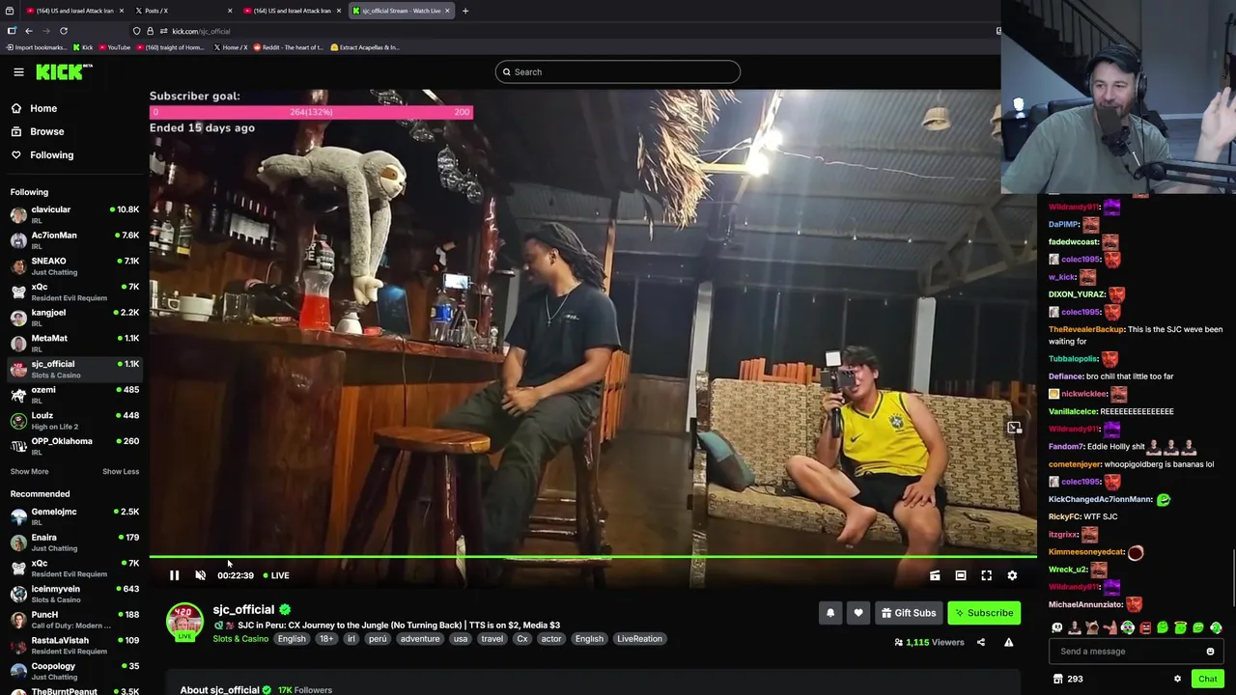Open OPP_Oklahoma channel in sidebar
This screenshot has width=1236, height=695.
(74, 446)
